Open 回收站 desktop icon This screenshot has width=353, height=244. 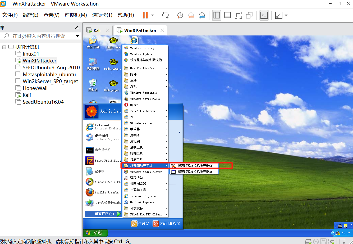tap(93, 85)
